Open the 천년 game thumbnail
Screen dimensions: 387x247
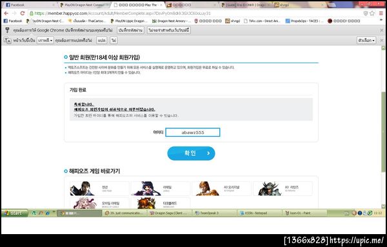(x=99, y=188)
